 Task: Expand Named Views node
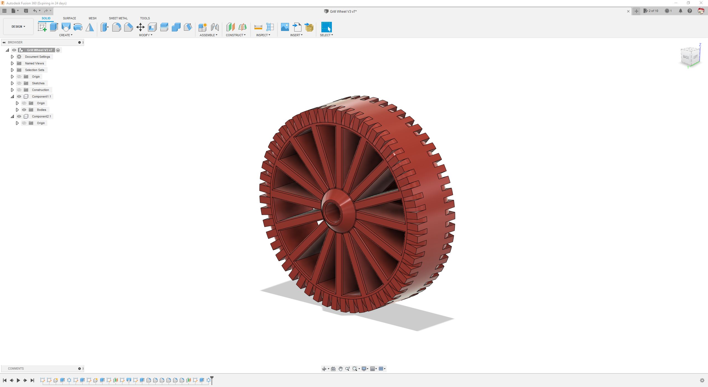pyautogui.click(x=12, y=63)
